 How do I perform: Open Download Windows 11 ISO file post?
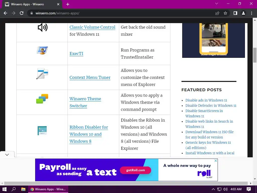(x=210, y=134)
